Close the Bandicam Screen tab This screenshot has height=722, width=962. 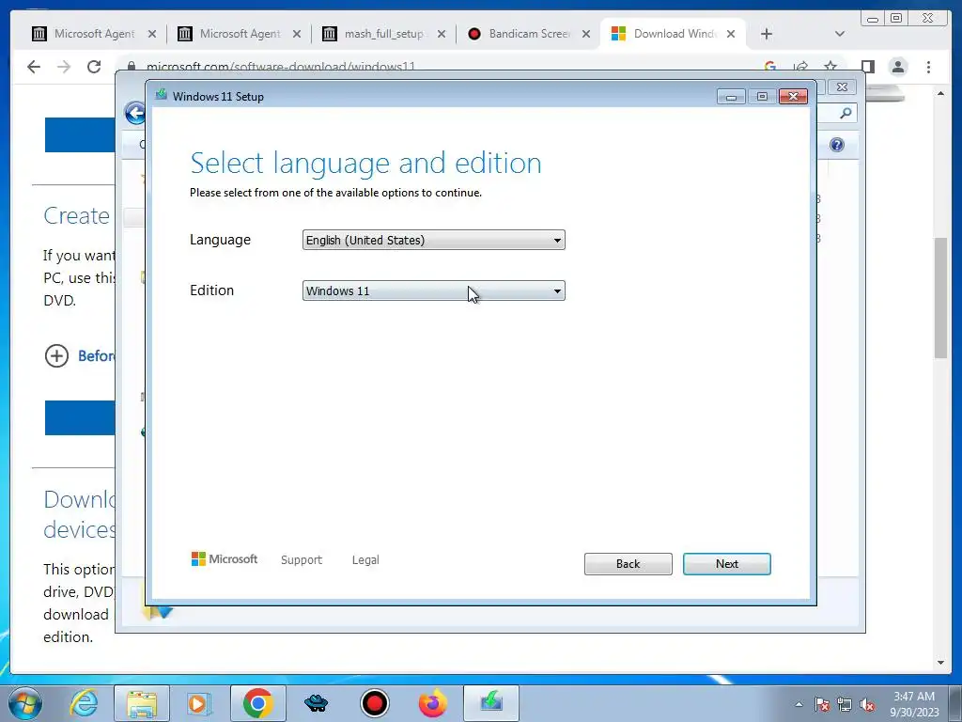(x=586, y=34)
